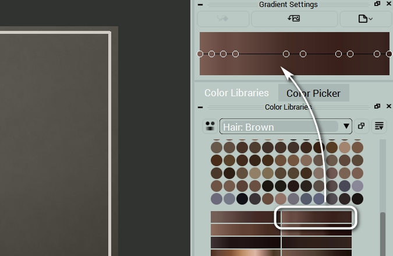Open the Hair: Brown library dropdown

click(x=286, y=126)
